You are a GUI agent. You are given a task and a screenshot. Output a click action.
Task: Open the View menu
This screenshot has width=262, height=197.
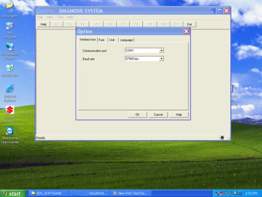pos(50,17)
